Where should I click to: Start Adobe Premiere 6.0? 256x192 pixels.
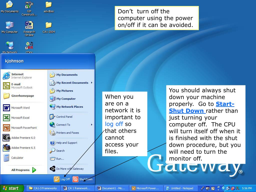pyautogui.click(x=19, y=138)
